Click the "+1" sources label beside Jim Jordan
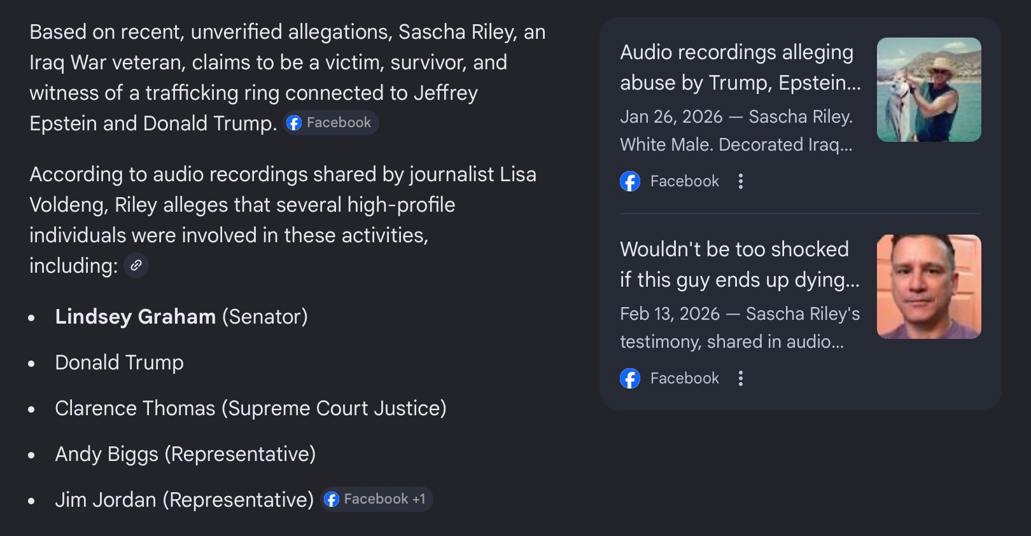The width and height of the screenshot is (1031, 536). coord(419,499)
